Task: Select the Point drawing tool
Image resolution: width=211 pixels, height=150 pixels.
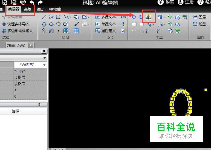Action: click(58, 31)
